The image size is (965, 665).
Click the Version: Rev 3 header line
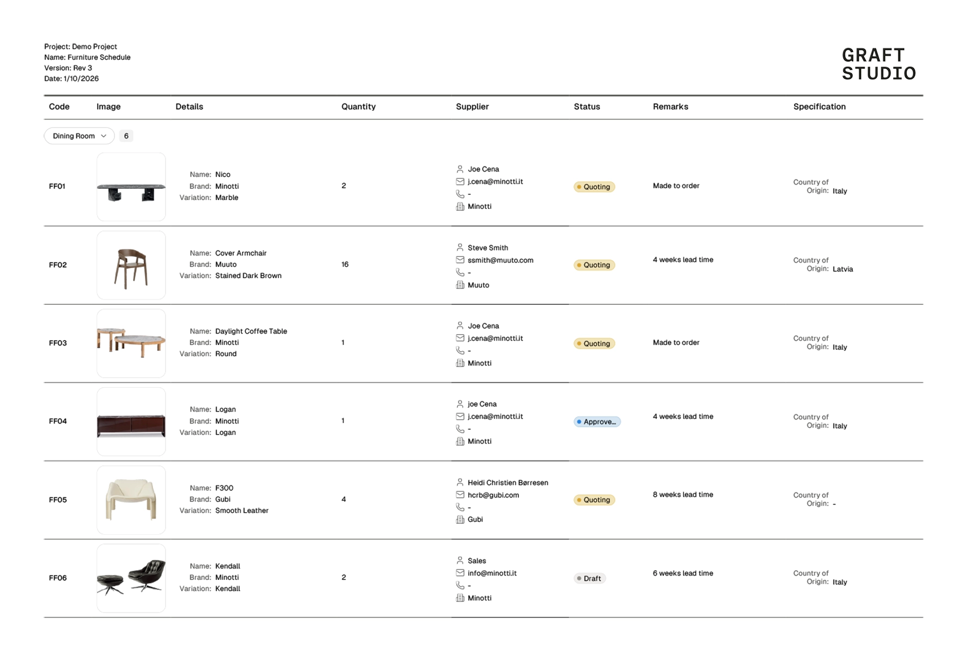coord(68,68)
